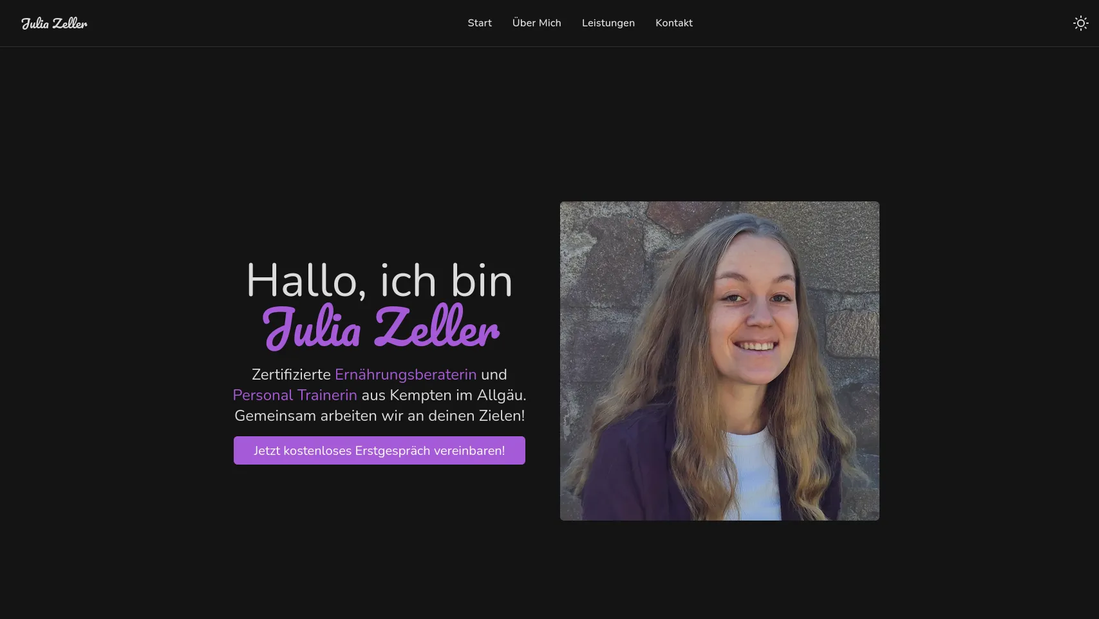Click the kostenloses Erstgespräch button
1099x619 pixels.
click(379, 450)
